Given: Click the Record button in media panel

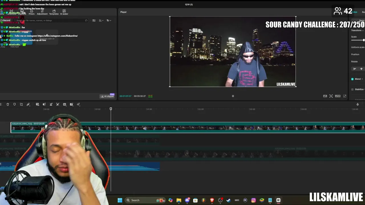Looking at the screenshot, I should click(5, 20).
